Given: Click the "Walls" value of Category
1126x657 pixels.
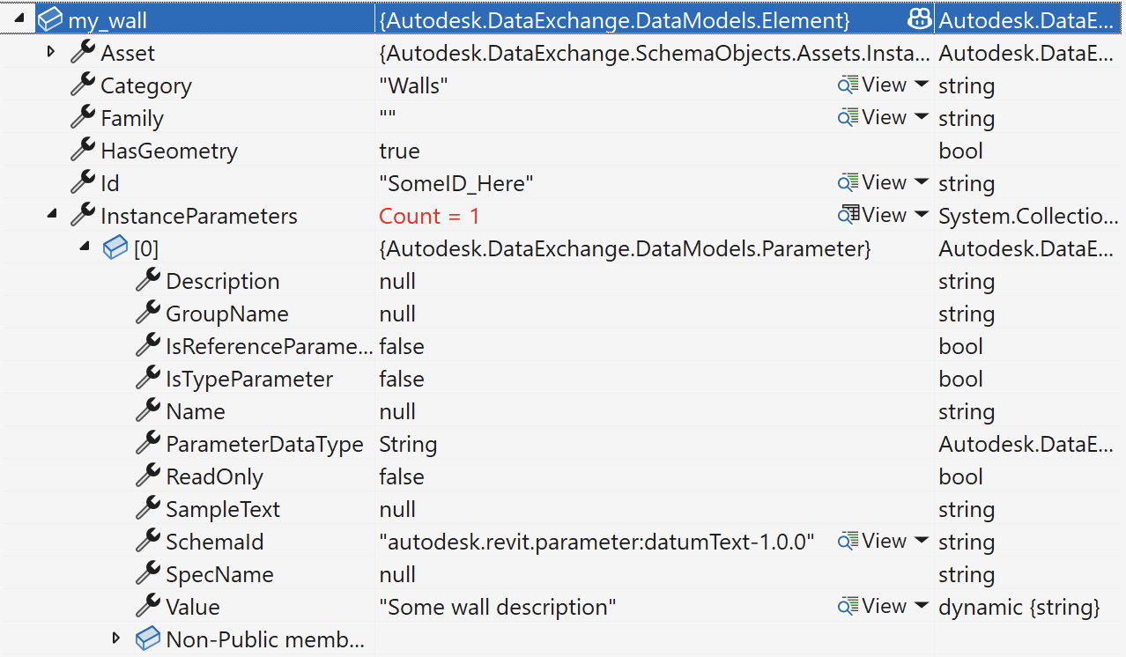Looking at the screenshot, I should click(414, 85).
